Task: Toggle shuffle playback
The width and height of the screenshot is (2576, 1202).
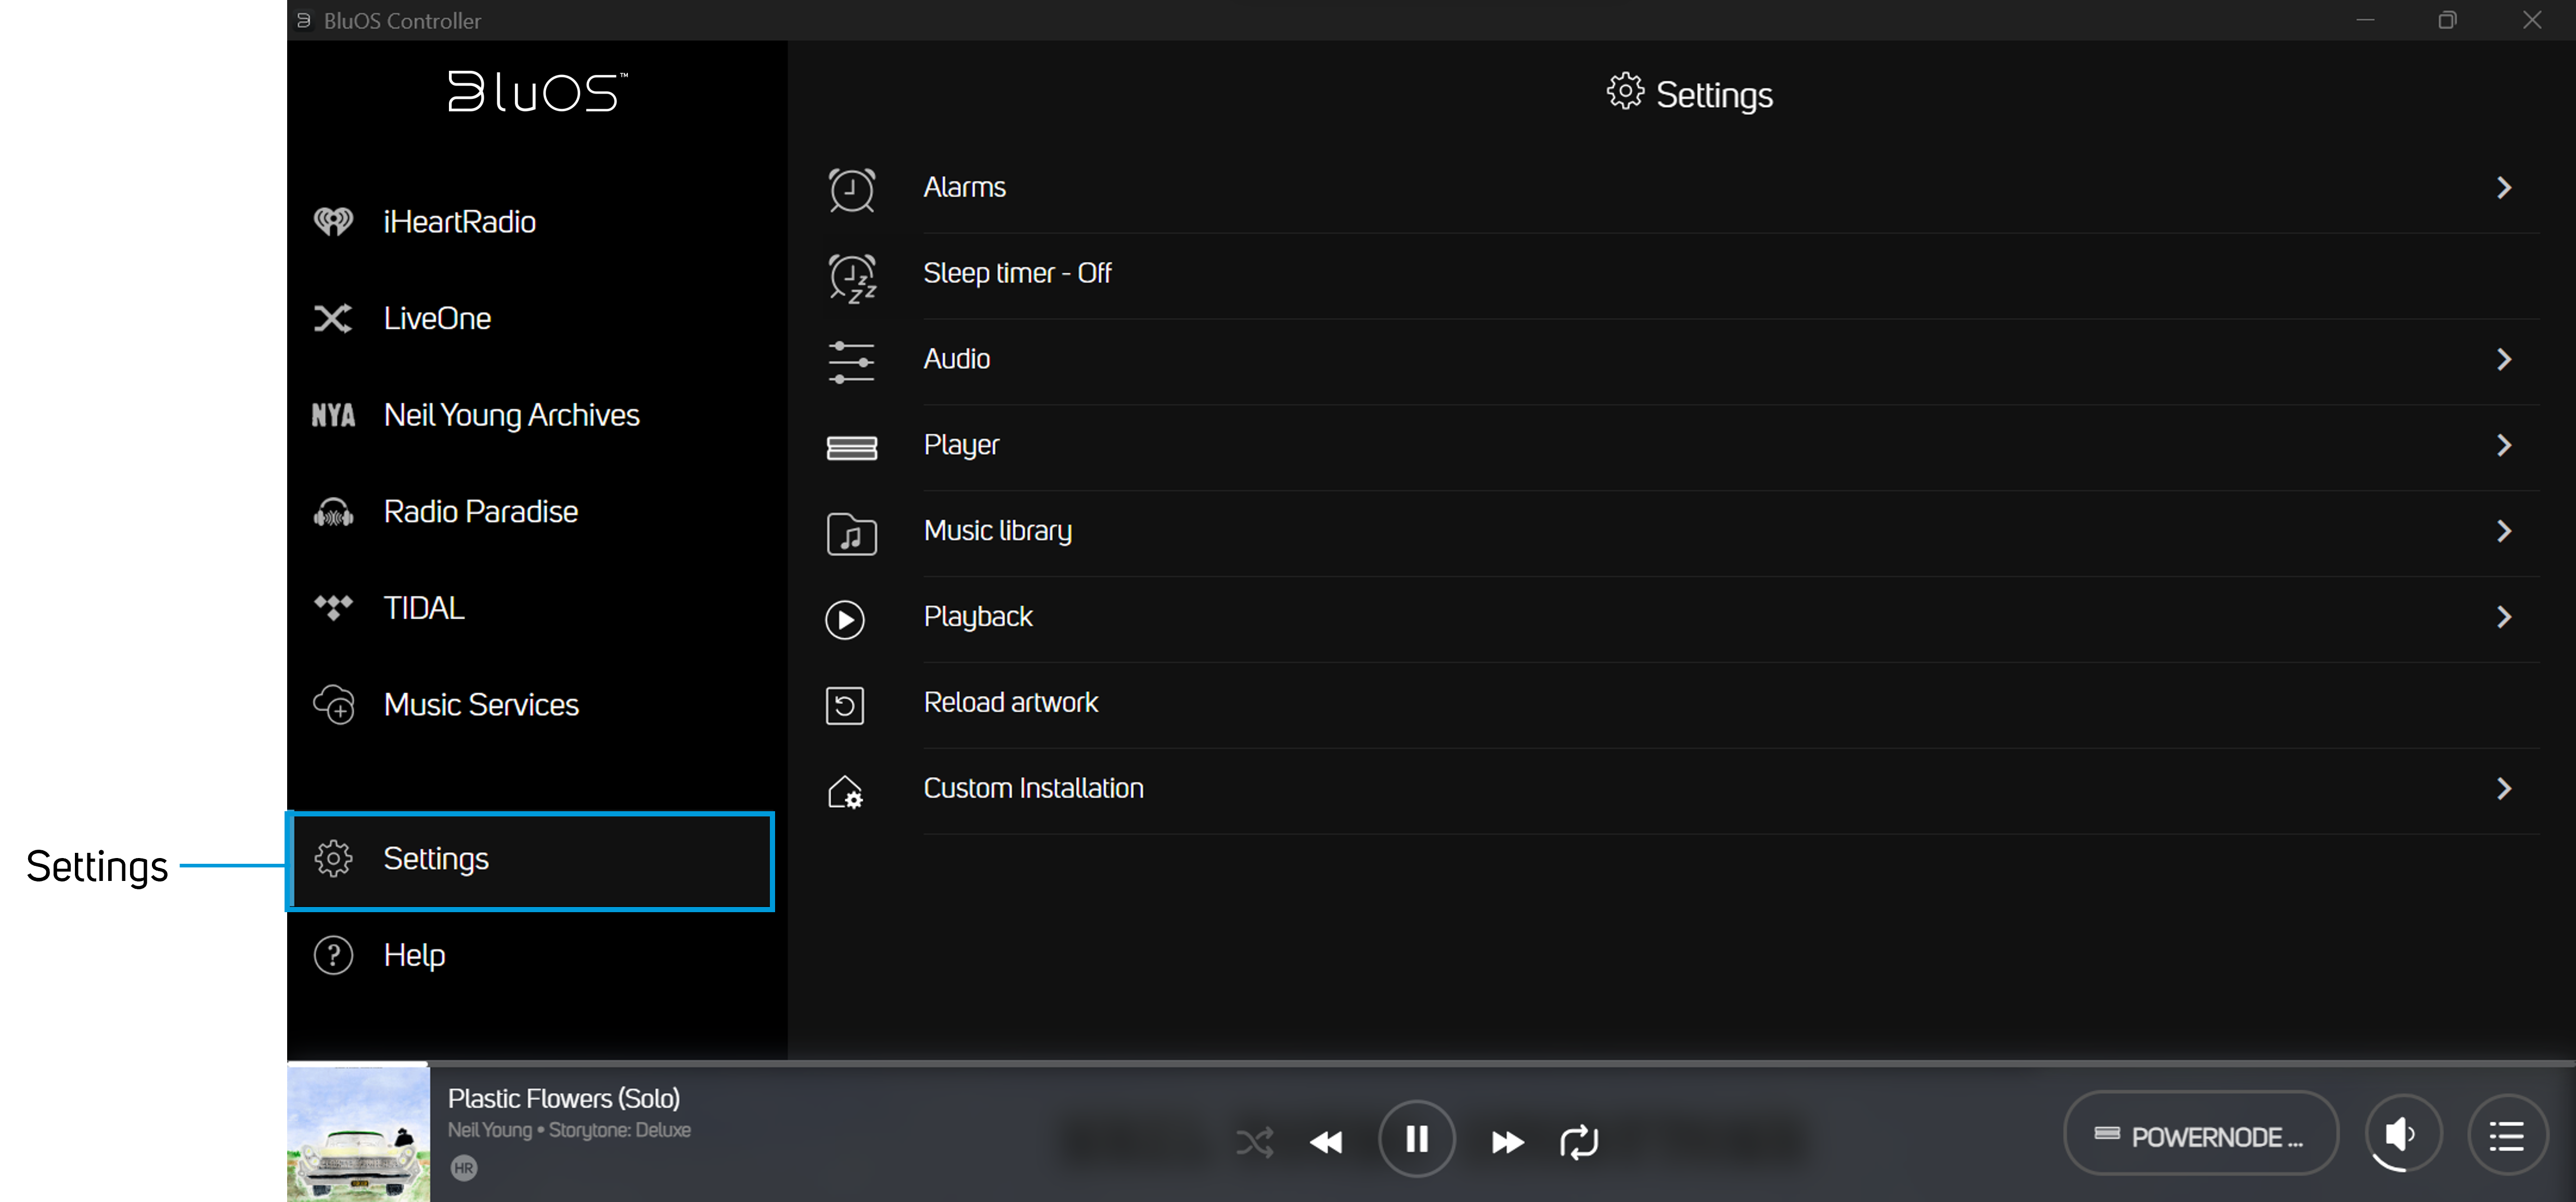Action: 1254,1141
